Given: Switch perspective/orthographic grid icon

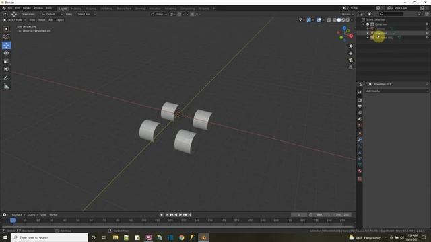Looking at the screenshot, I should [350, 67].
